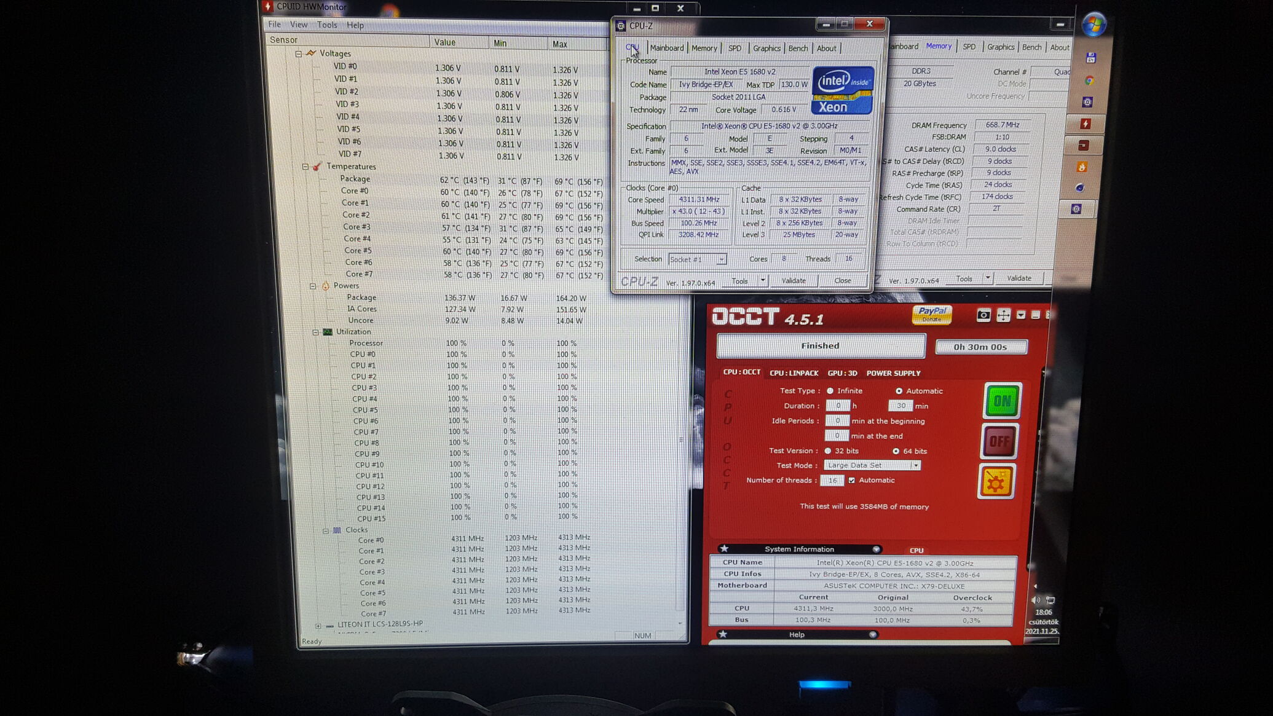Click Tools button in front CPU-Z

(739, 281)
